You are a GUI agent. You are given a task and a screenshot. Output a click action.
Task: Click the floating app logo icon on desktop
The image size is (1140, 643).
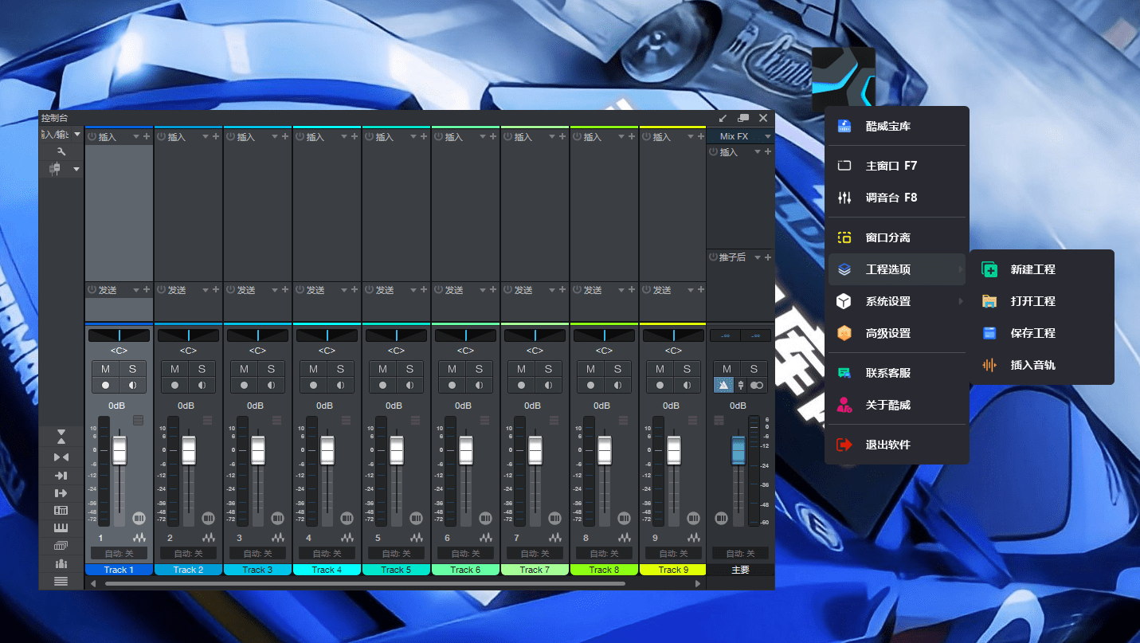844,78
